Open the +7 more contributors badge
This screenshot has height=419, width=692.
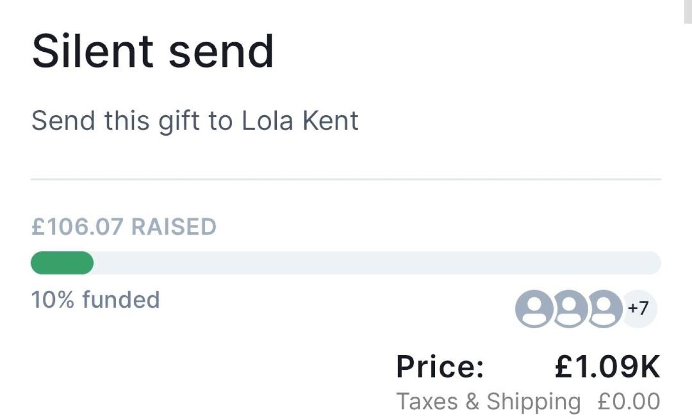(639, 308)
